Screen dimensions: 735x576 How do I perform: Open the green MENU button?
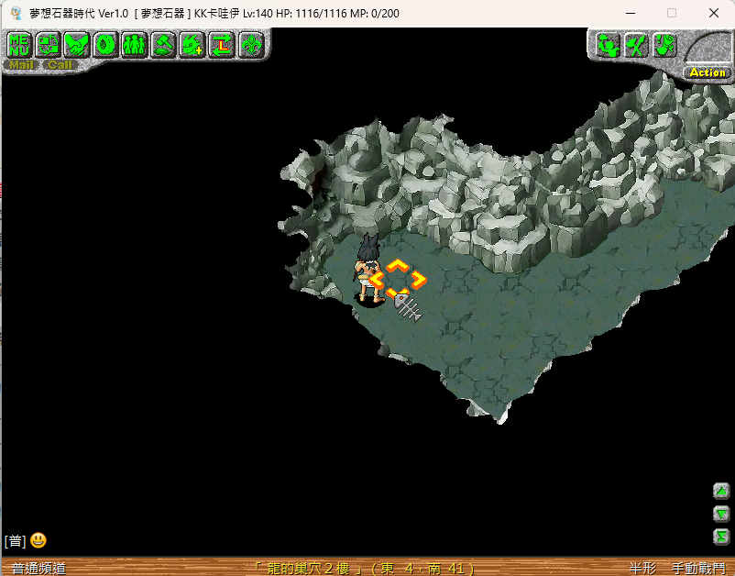[x=19, y=44]
